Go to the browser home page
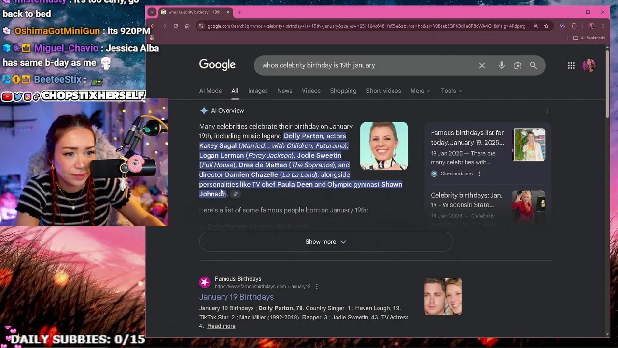The height and width of the screenshot is (348, 618). coord(187,26)
